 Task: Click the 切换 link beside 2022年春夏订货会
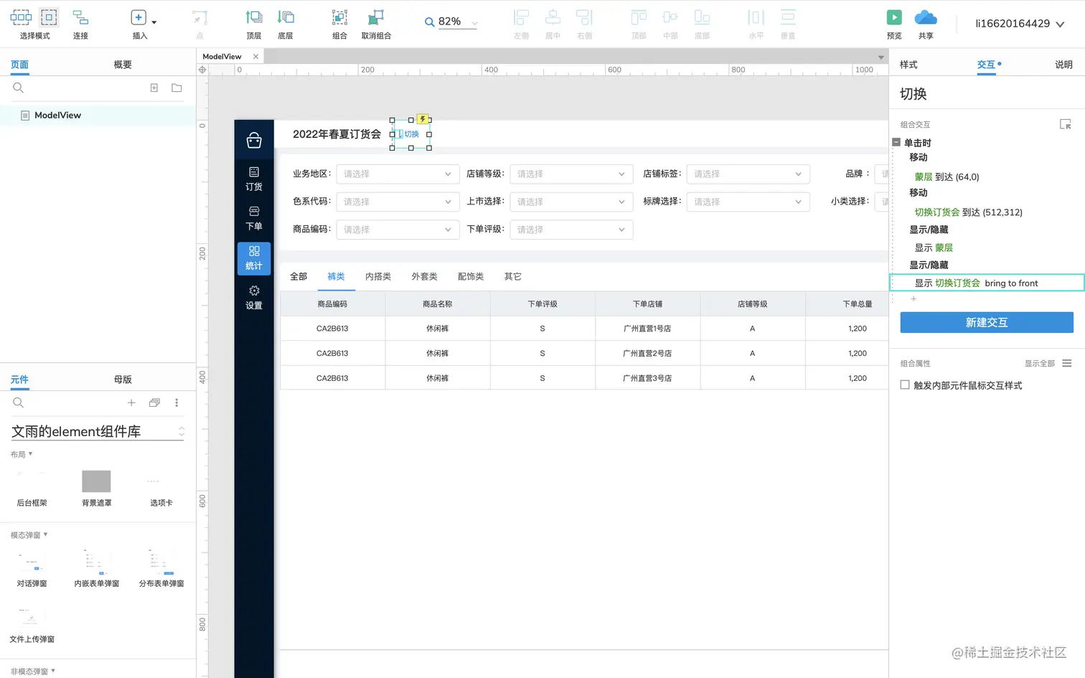pos(411,134)
